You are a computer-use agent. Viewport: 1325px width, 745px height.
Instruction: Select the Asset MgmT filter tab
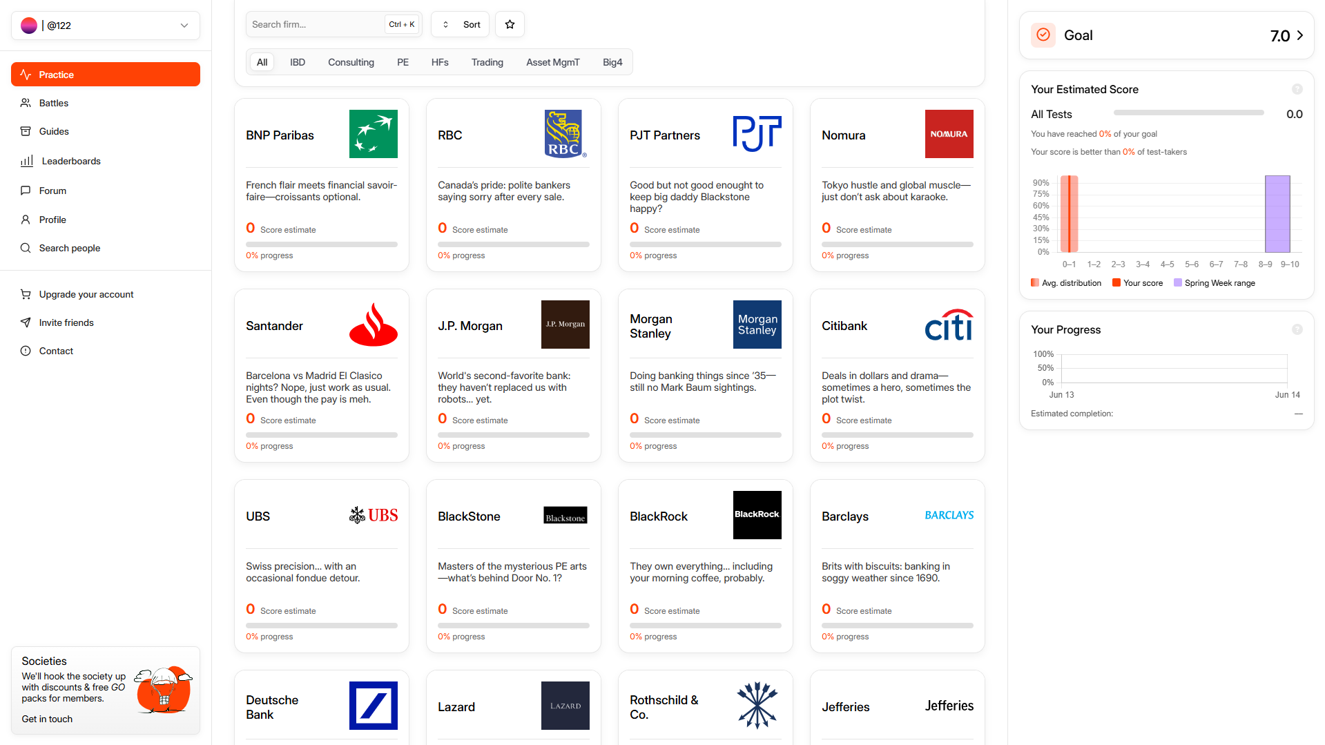[x=553, y=62]
